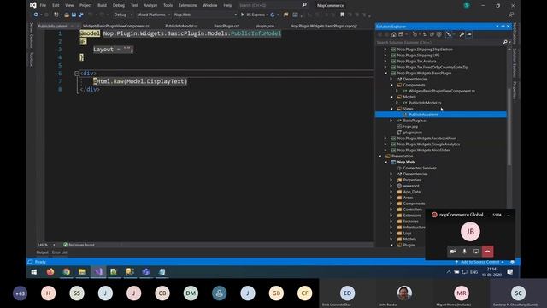547x308 pixels.
Task: Open the Edit menu
Action: 56,5
